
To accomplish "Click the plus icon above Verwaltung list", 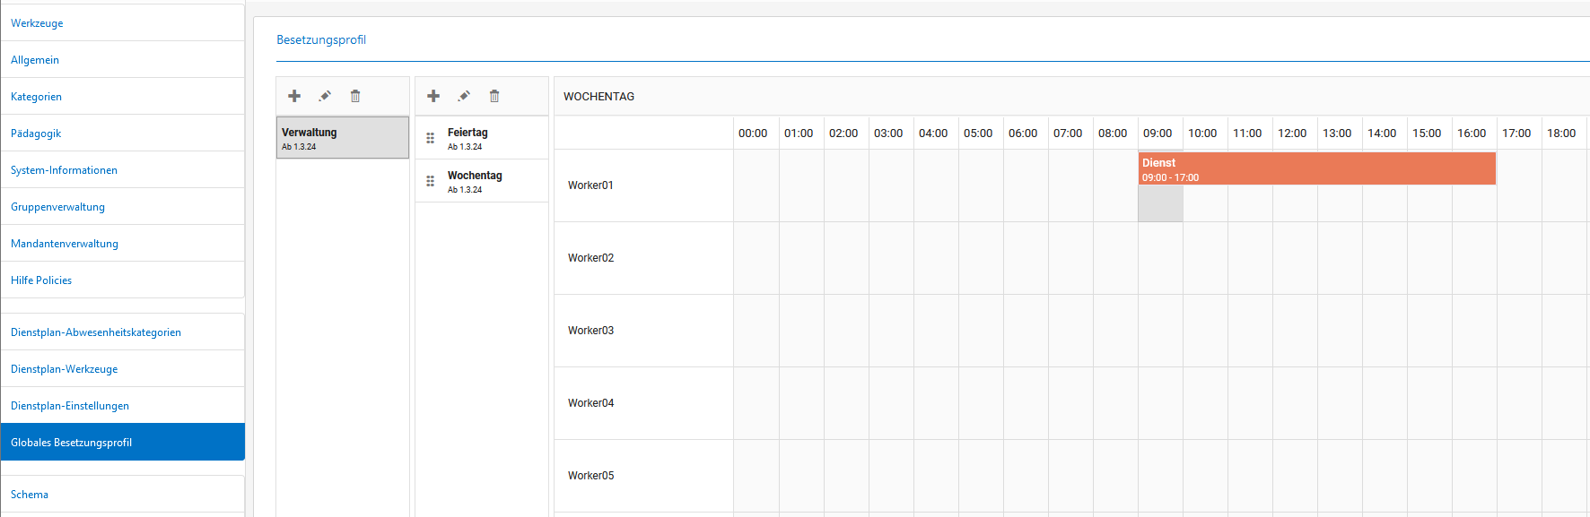I will coord(294,96).
